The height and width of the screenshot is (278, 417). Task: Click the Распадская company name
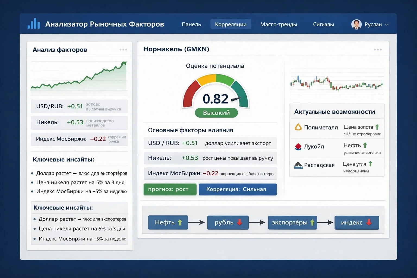319,165
